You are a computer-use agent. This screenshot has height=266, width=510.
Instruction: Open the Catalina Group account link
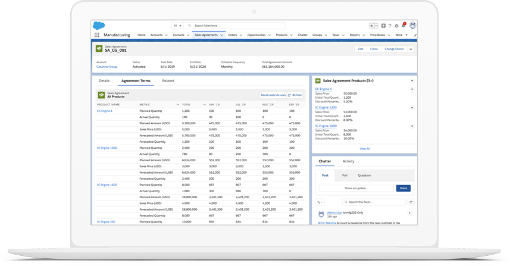click(107, 67)
